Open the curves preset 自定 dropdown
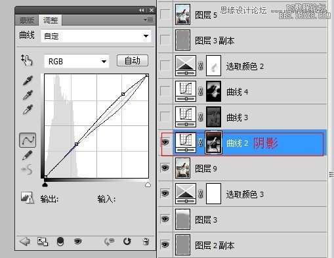334x258 pixels. (96, 36)
